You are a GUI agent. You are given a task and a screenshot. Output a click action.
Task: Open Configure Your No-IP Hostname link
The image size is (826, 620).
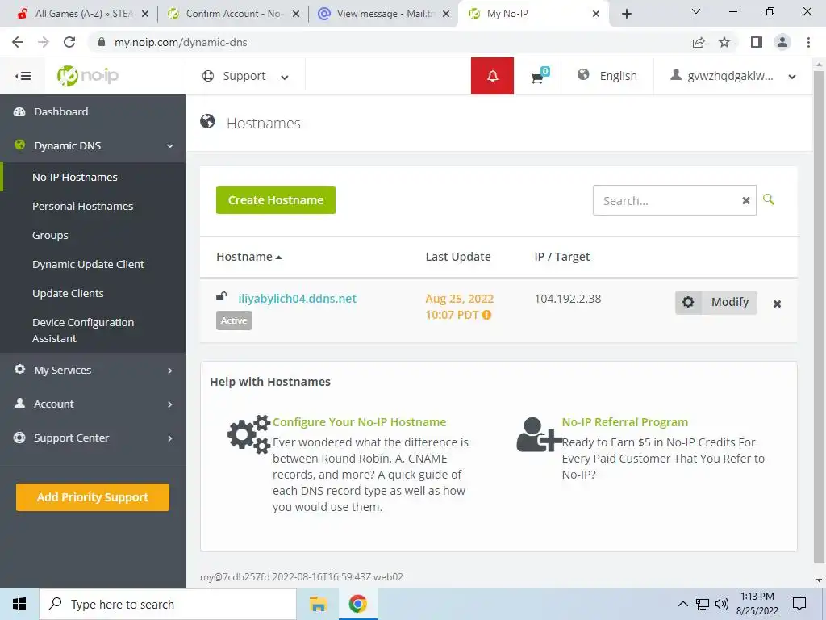pos(359,421)
